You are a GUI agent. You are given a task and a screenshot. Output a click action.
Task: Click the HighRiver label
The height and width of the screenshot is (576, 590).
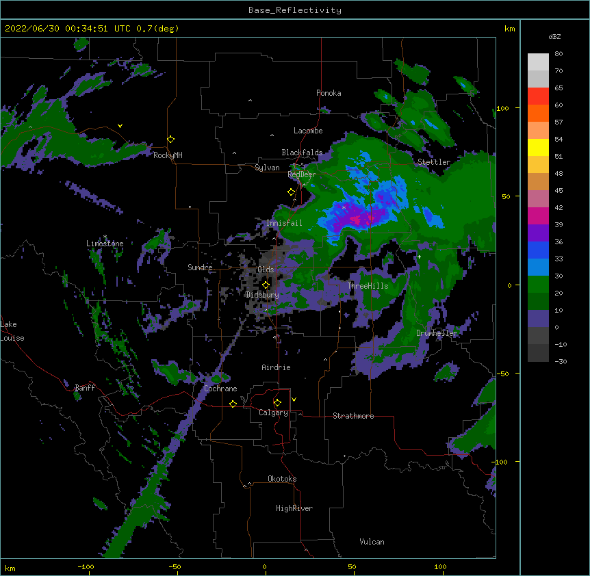tap(294, 508)
